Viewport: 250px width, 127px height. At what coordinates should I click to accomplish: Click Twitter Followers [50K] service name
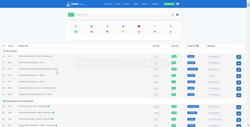(35, 56)
